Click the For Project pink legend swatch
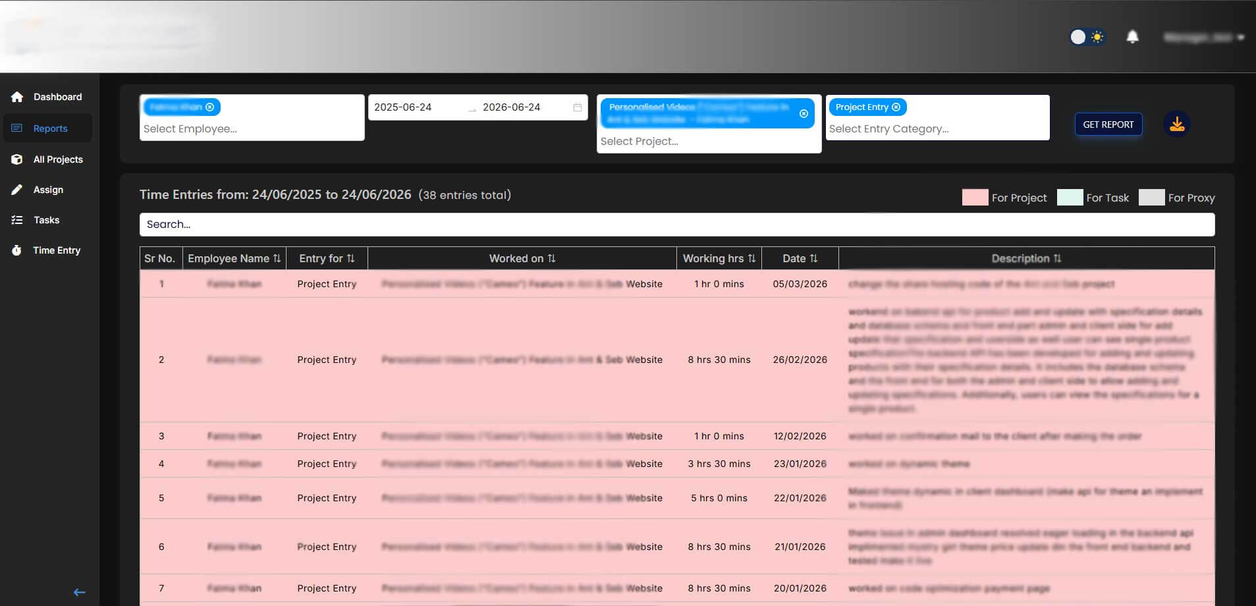Viewport: 1256px width, 606px height. tap(975, 198)
